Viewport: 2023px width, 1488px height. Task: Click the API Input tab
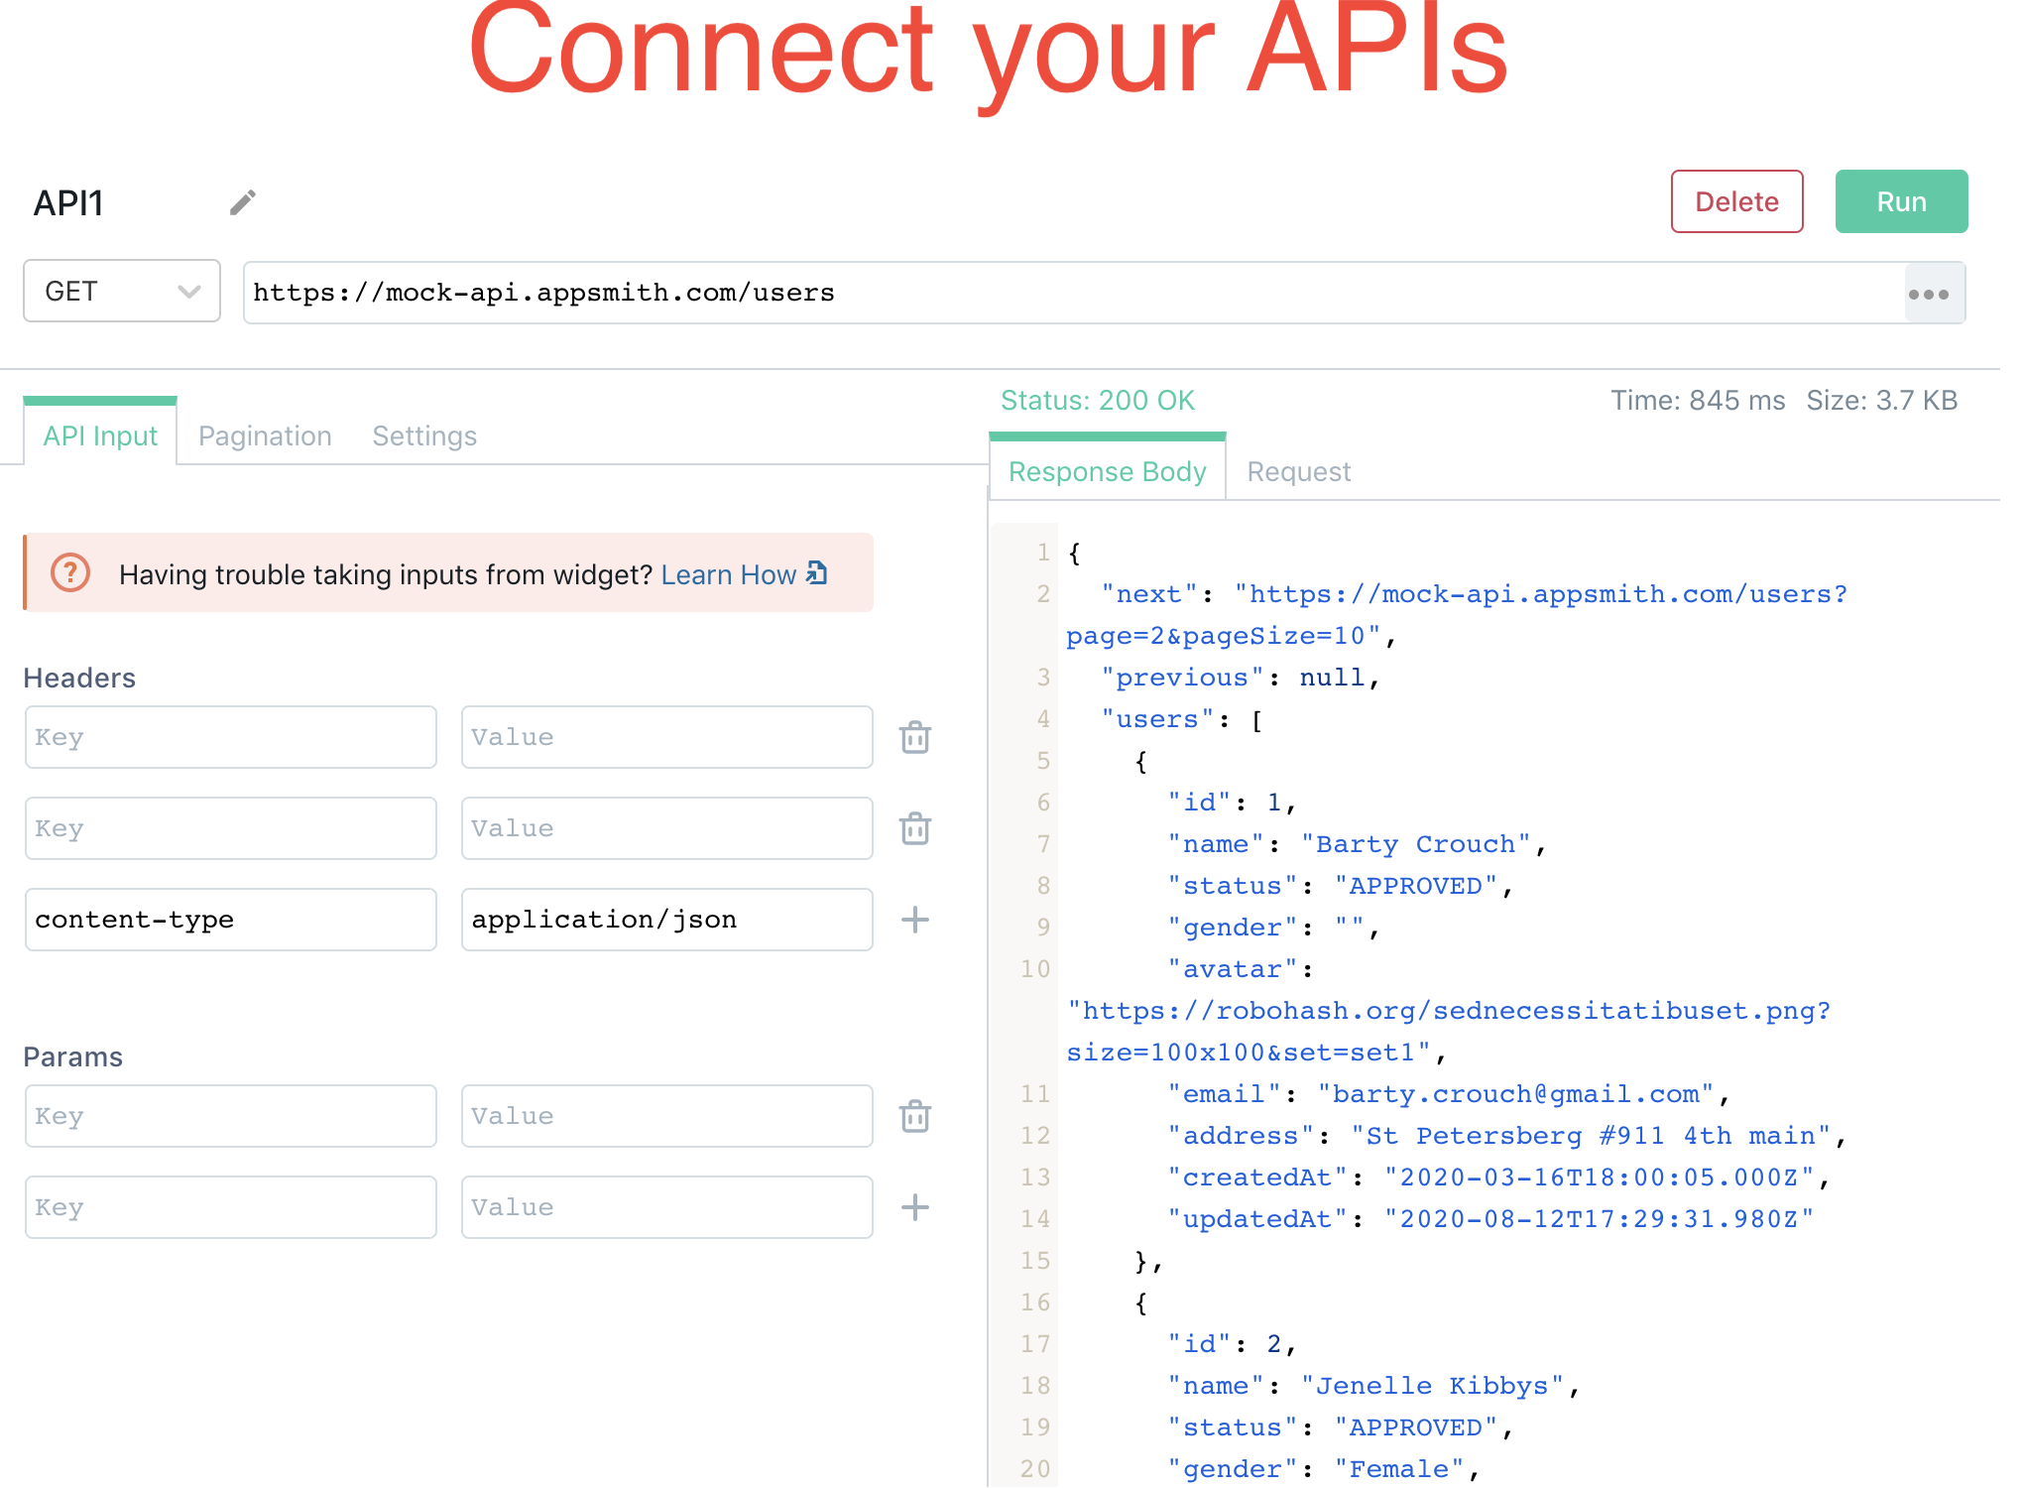tap(99, 434)
